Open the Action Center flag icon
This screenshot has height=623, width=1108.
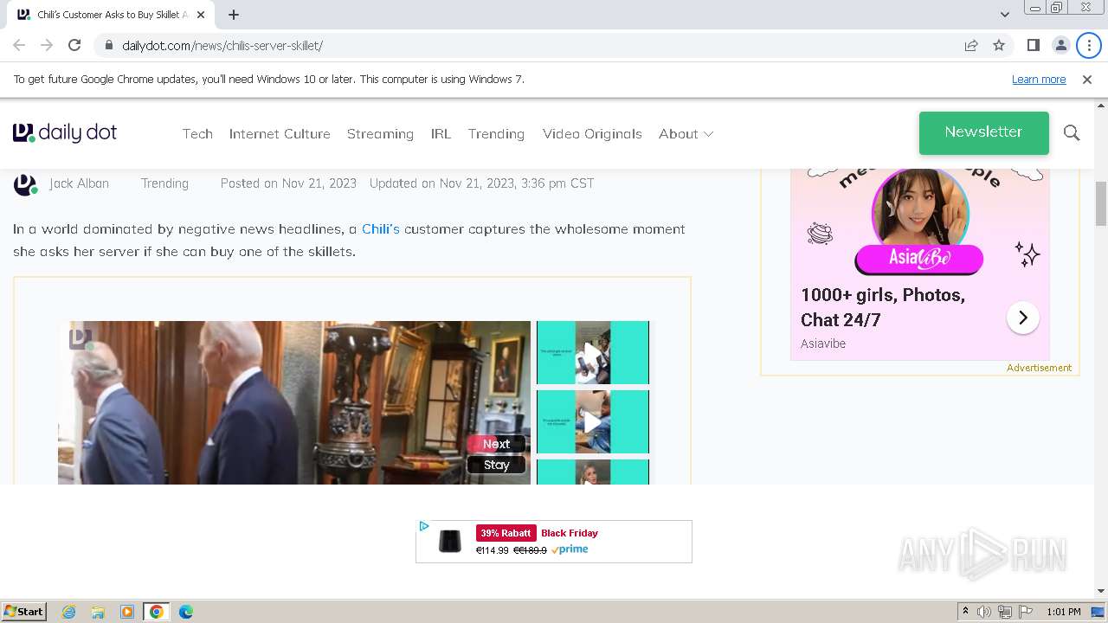[1025, 612]
